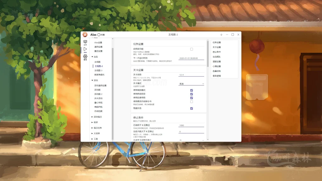Image resolution: width=322 pixels, height=181 pixels.
Task: Click the update arrow icon in title bar
Action: [221, 35]
